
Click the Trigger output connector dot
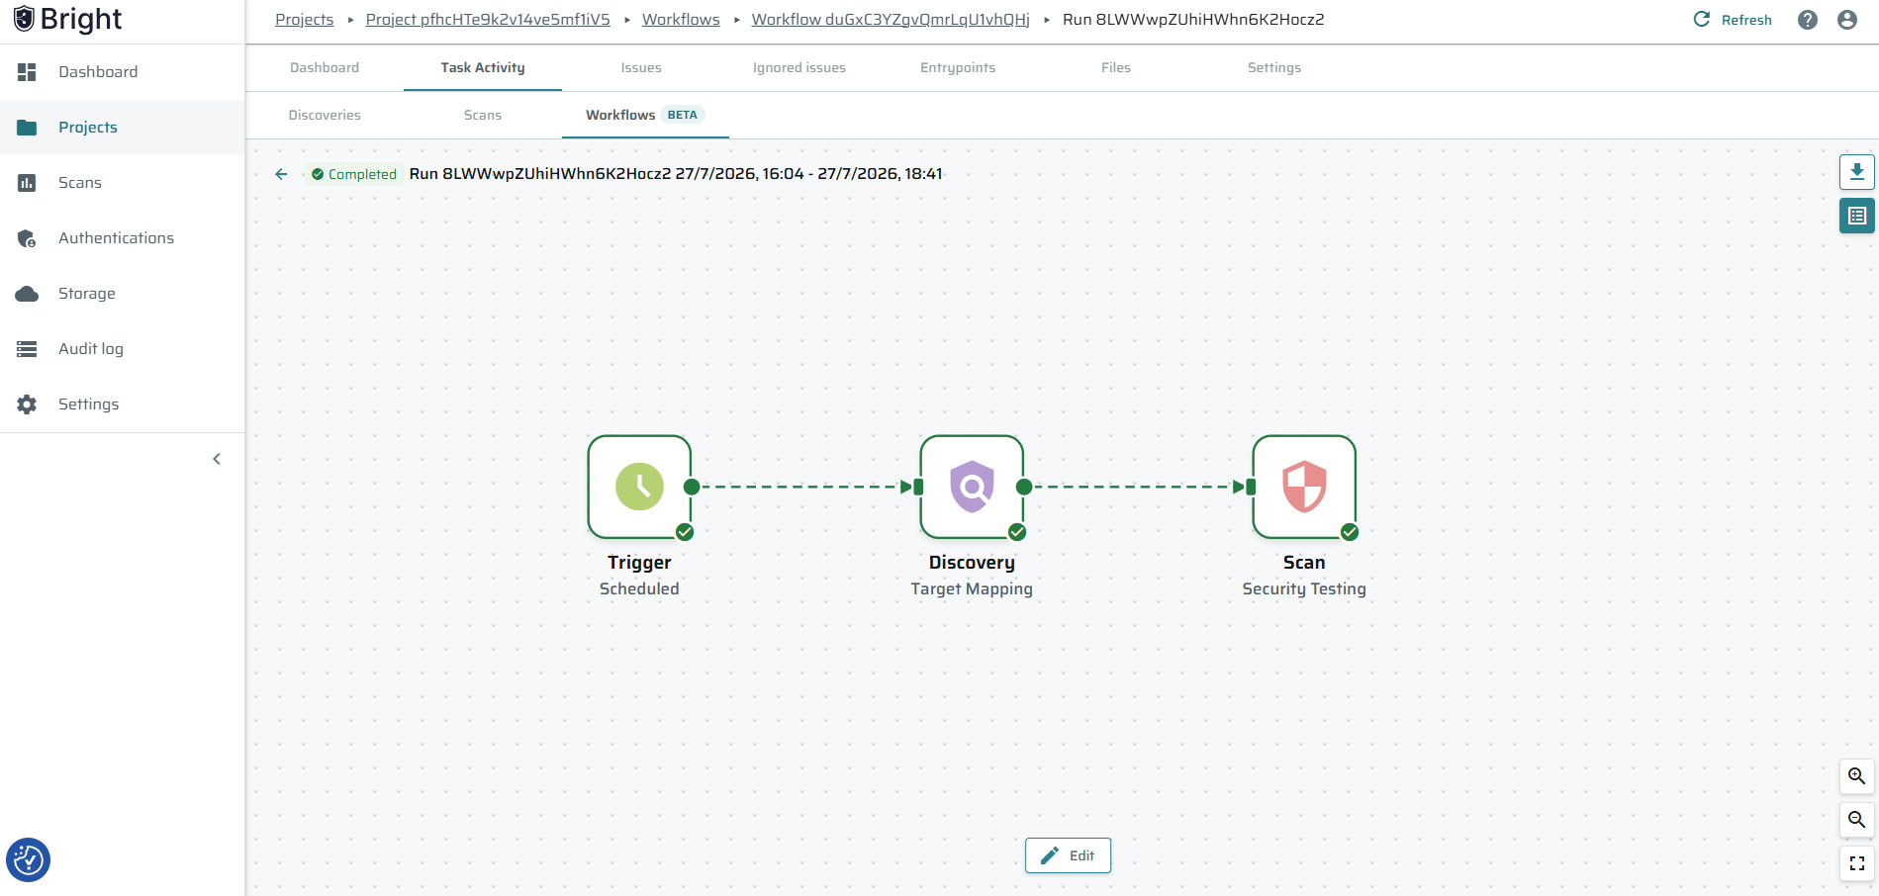point(692,487)
